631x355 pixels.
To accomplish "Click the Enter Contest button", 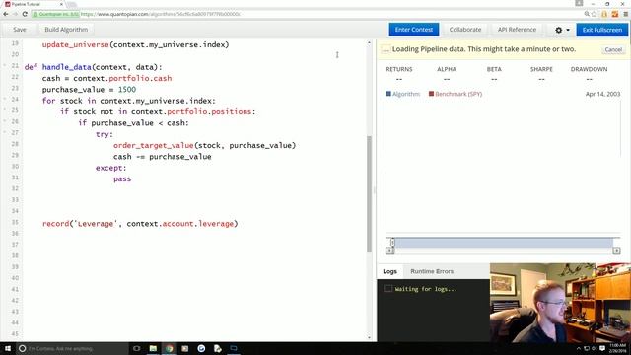I will coord(414,30).
